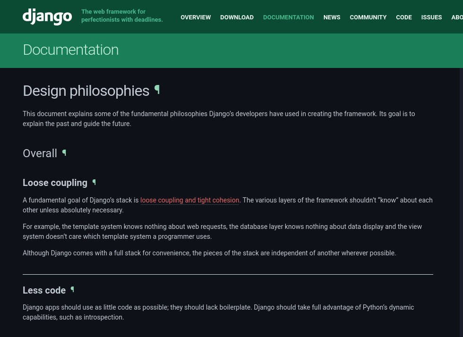Go to the Download page
463x337 pixels.
coord(236,17)
